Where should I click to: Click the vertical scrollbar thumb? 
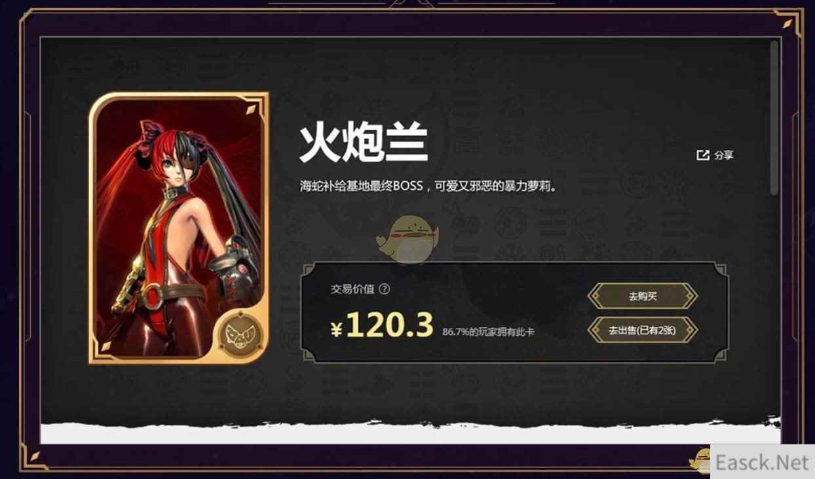[x=774, y=118]
